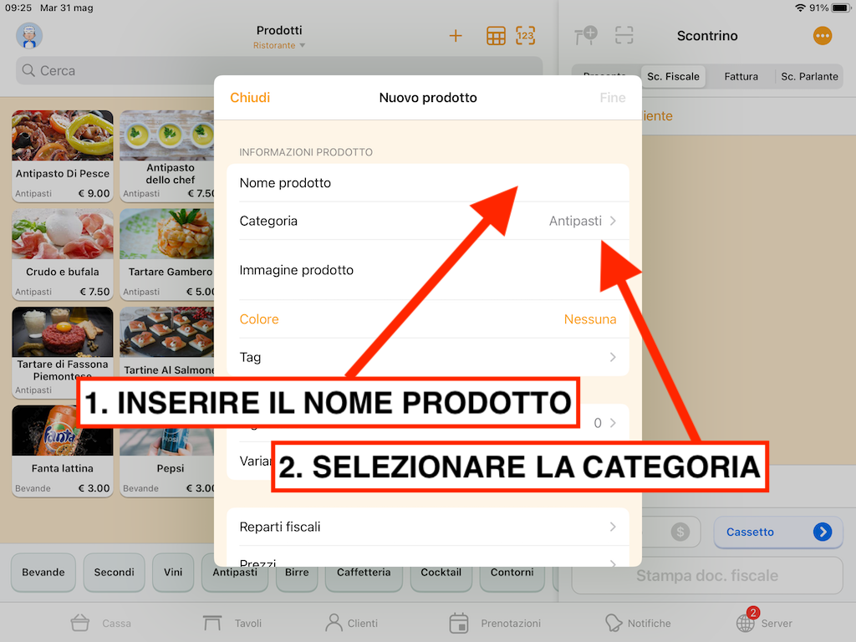The width and height of the screenshot is (856, 642).
Task: Tap the search magnifier icon
Action: click(x=28, y=70)
